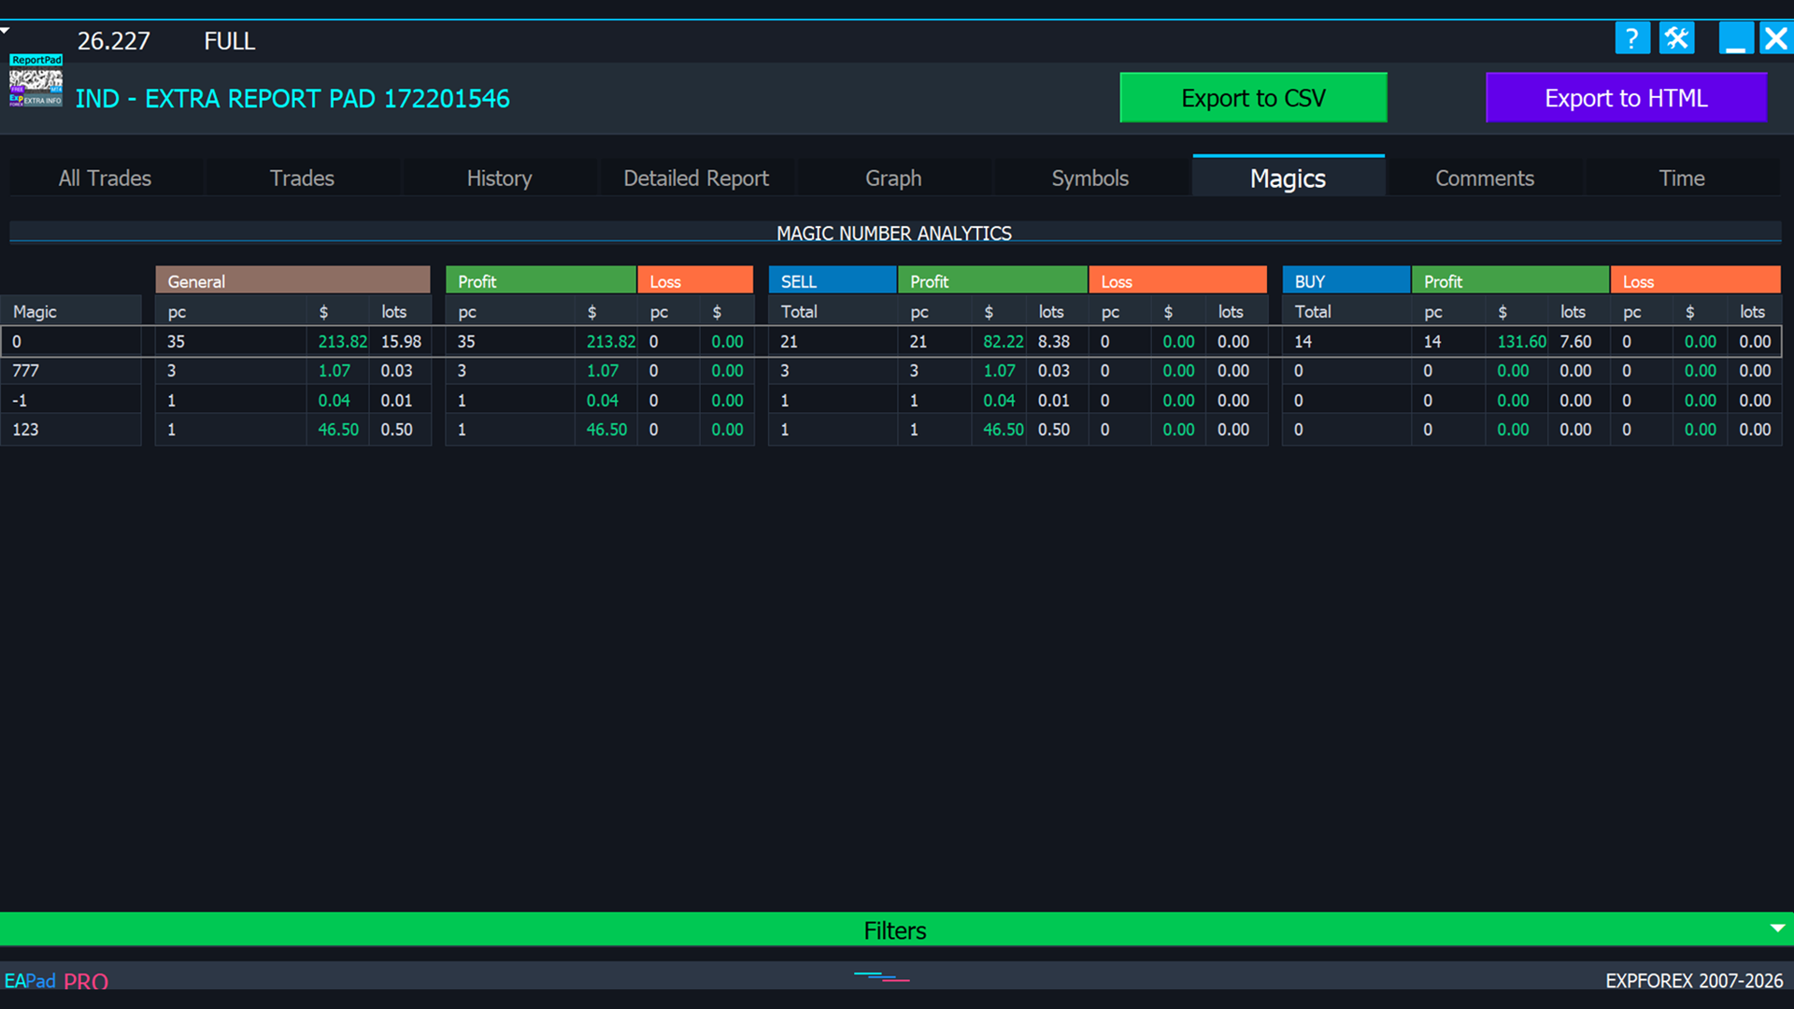Image resolution: width=1794 pixels, height=1009 pixels.
Task: Switch to the Graph tab
Action: 893,178
